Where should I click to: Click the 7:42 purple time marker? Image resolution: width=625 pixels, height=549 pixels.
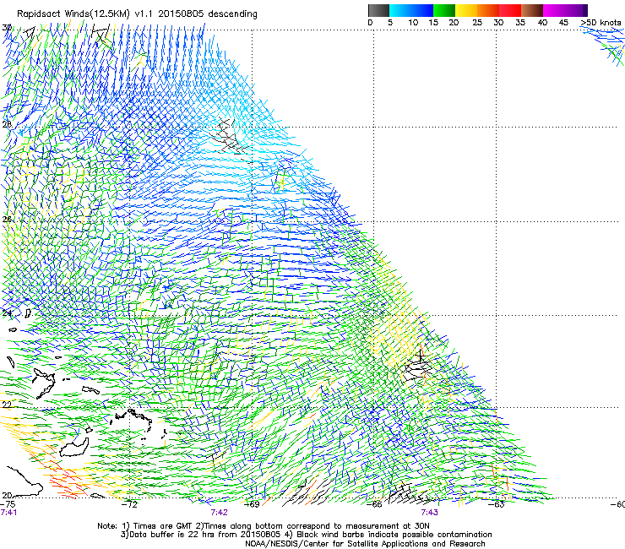click(x=220, y=513)
